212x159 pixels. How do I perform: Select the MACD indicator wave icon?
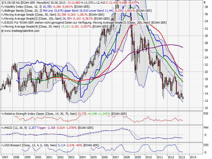2,128
